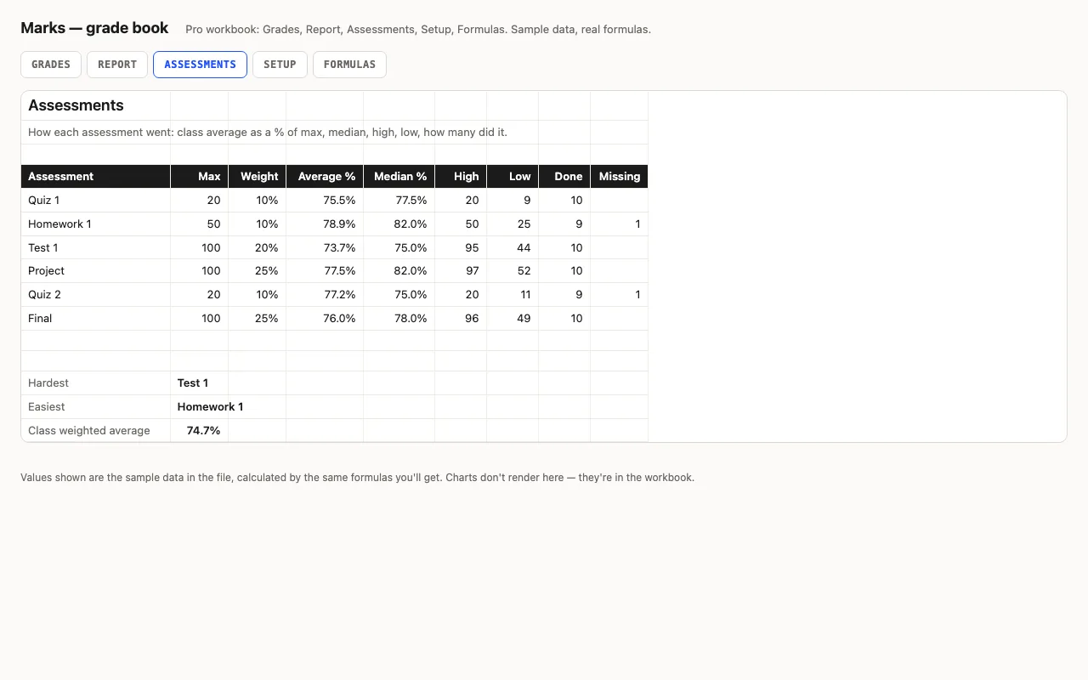Go to the Setup tab

[x=280, y=65]
